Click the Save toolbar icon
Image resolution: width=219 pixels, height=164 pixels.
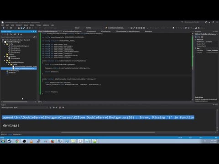(21, 28)
